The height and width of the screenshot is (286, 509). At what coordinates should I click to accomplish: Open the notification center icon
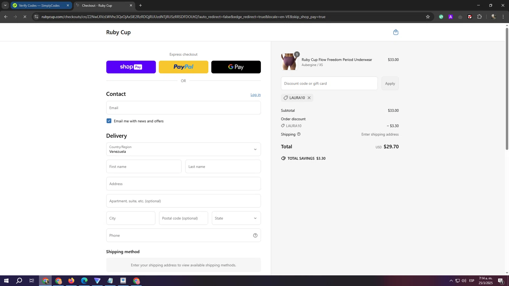[x=501, y=281]
